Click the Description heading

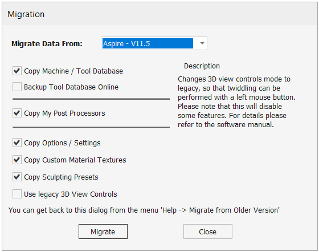tap(202, 66)
